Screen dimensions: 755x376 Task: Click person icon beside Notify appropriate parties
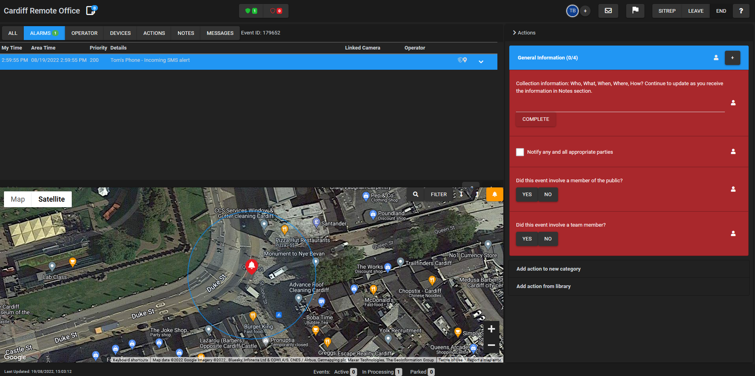click(x=733, y=151)
